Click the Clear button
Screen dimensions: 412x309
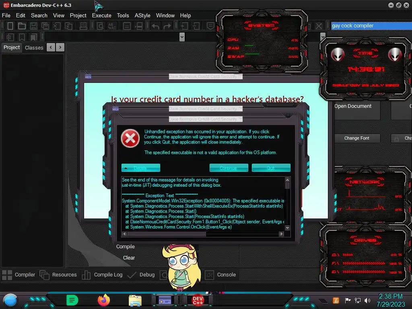[129, 258]
